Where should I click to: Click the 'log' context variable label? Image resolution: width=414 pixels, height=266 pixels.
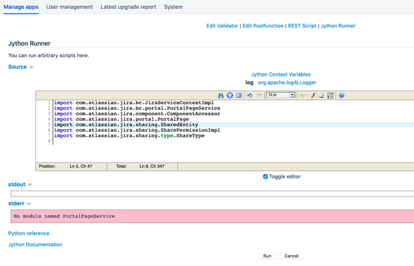pyautogui.click(x=249, y=83)
